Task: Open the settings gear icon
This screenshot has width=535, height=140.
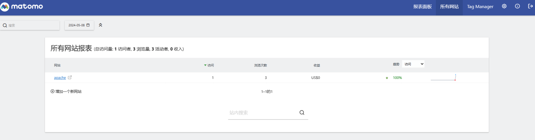Action: pos(504,6)
